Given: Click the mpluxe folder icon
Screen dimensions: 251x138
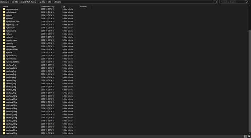Looking at the screenshot, I should click(x=4, y=34).
